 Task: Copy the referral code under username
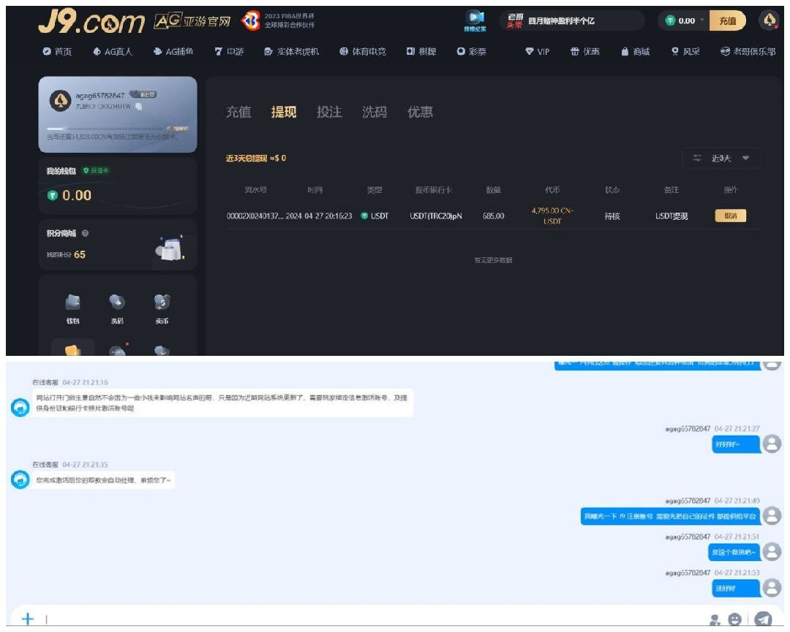(x=139, y=107)
